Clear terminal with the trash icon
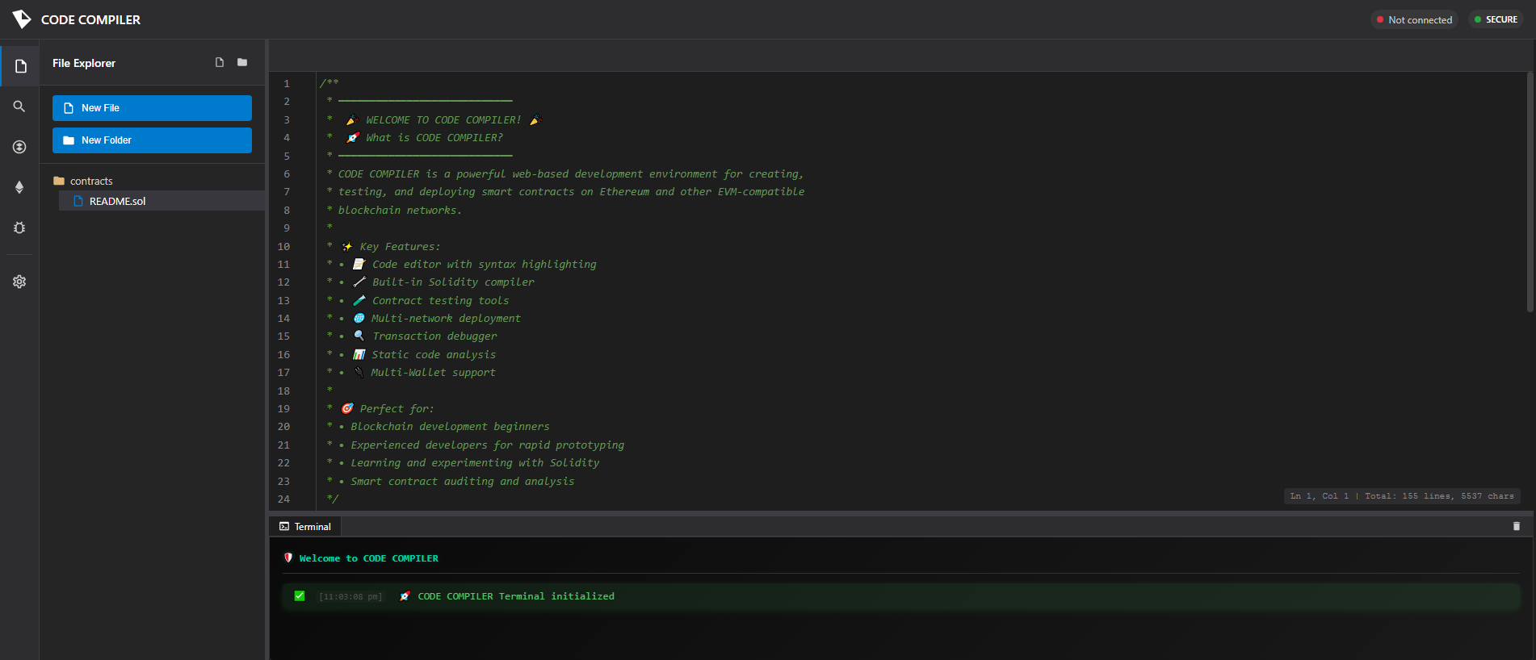The image size is (1536, 660). coord(1516,526)
